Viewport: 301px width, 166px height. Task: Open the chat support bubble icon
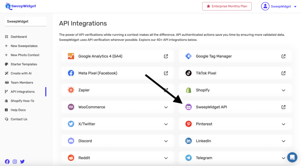292,157
